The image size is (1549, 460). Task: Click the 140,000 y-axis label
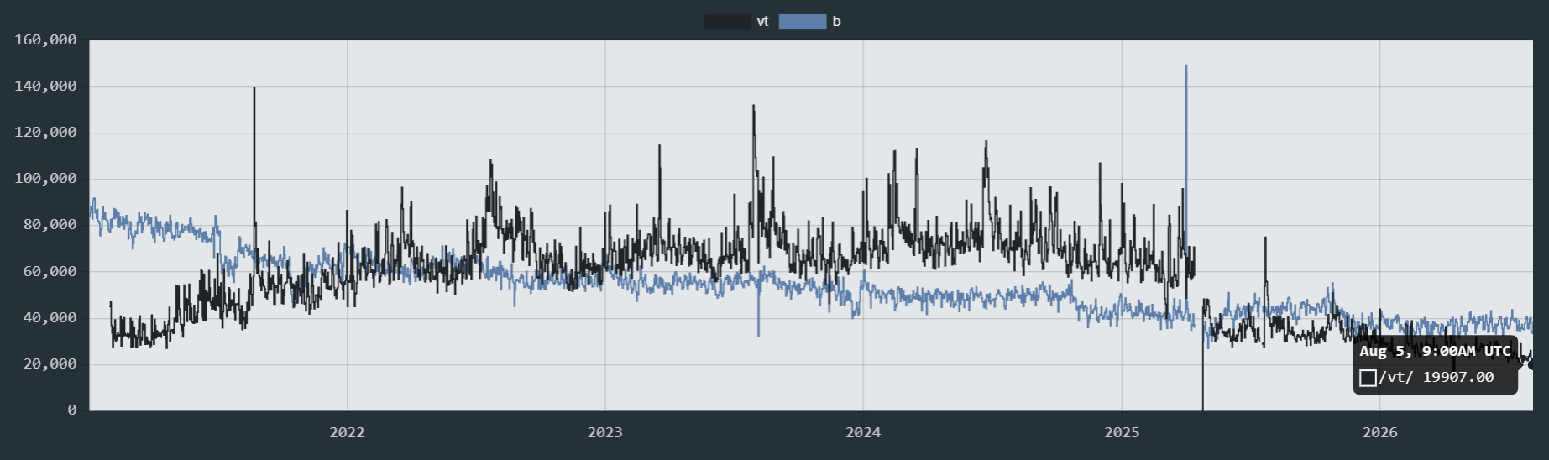click(45, 86)
